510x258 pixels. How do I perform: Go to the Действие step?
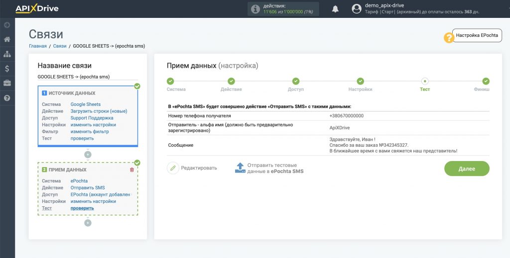pyautogui.click(x=231, y=81)
